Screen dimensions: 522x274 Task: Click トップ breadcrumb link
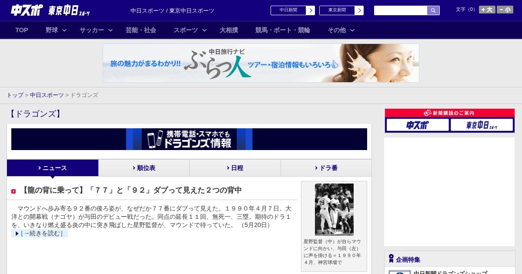tap(15, 95)
